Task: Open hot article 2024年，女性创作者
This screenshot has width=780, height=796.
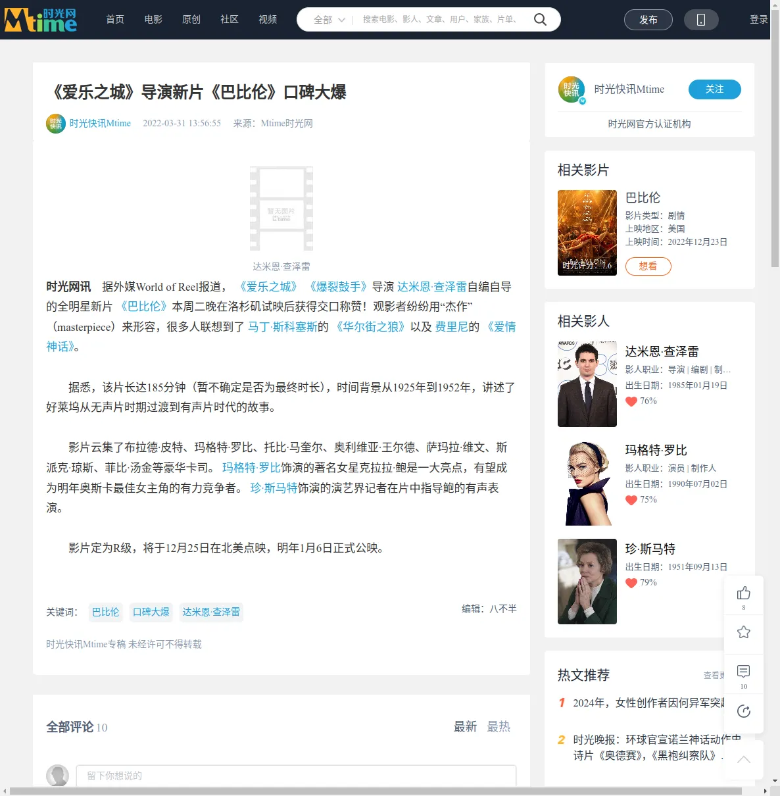Action: (648, 703)
